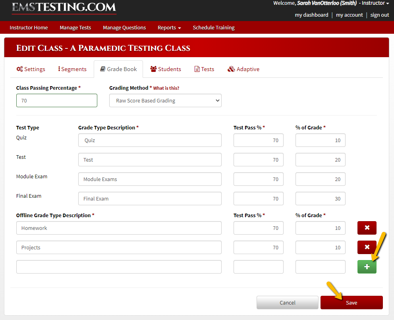Select the Segments tab icon
Viewport: 394px width, 320px height.
coord(60,69)
